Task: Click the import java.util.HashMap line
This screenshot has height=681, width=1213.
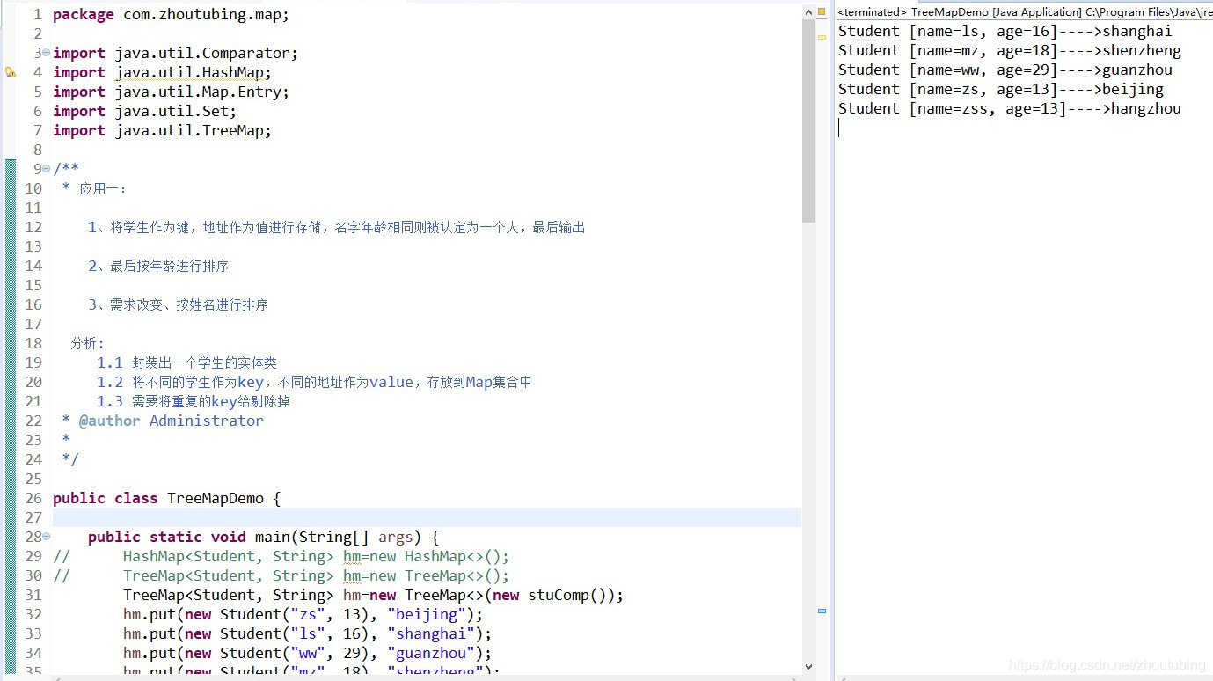Action: 162,72
